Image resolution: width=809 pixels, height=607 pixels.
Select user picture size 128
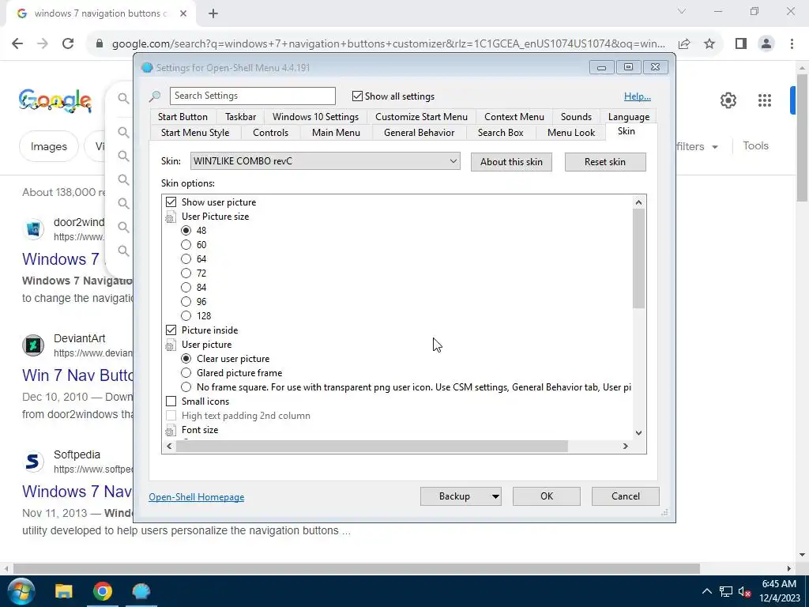(x=186, y=315)
